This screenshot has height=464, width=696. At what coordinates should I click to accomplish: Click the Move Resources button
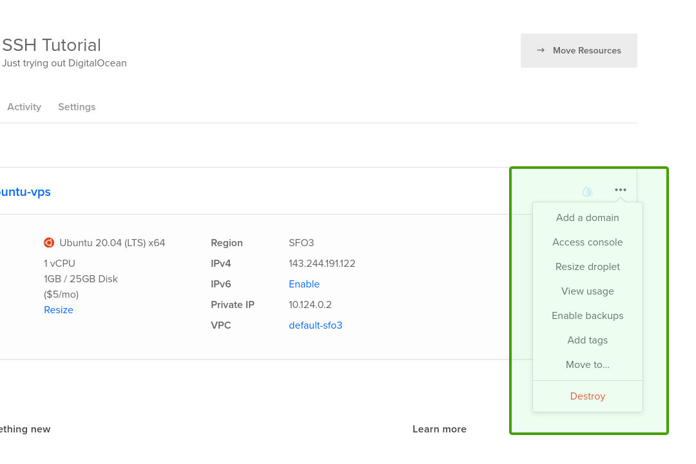pos(579,51)
